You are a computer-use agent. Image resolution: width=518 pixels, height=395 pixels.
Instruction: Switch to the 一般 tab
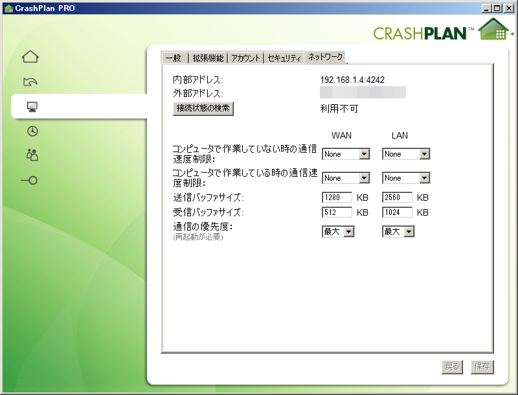coord(174,58)
